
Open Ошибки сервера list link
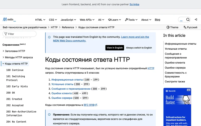(x=62, y=98)
